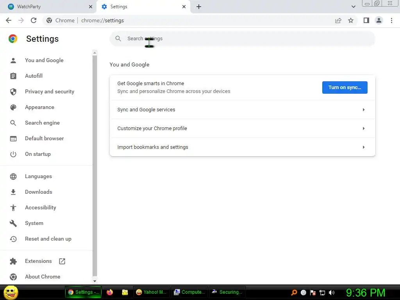This screenshot has width=400, height=300.
Task: Switch to Compute... taskbar window
Action: [189, 292]
